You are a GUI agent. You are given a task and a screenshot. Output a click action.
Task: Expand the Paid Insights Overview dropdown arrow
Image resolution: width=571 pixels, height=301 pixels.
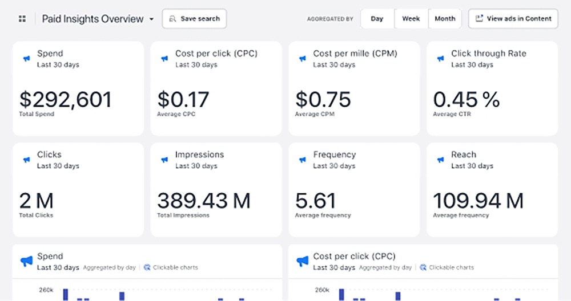click(x=151, y=19)
